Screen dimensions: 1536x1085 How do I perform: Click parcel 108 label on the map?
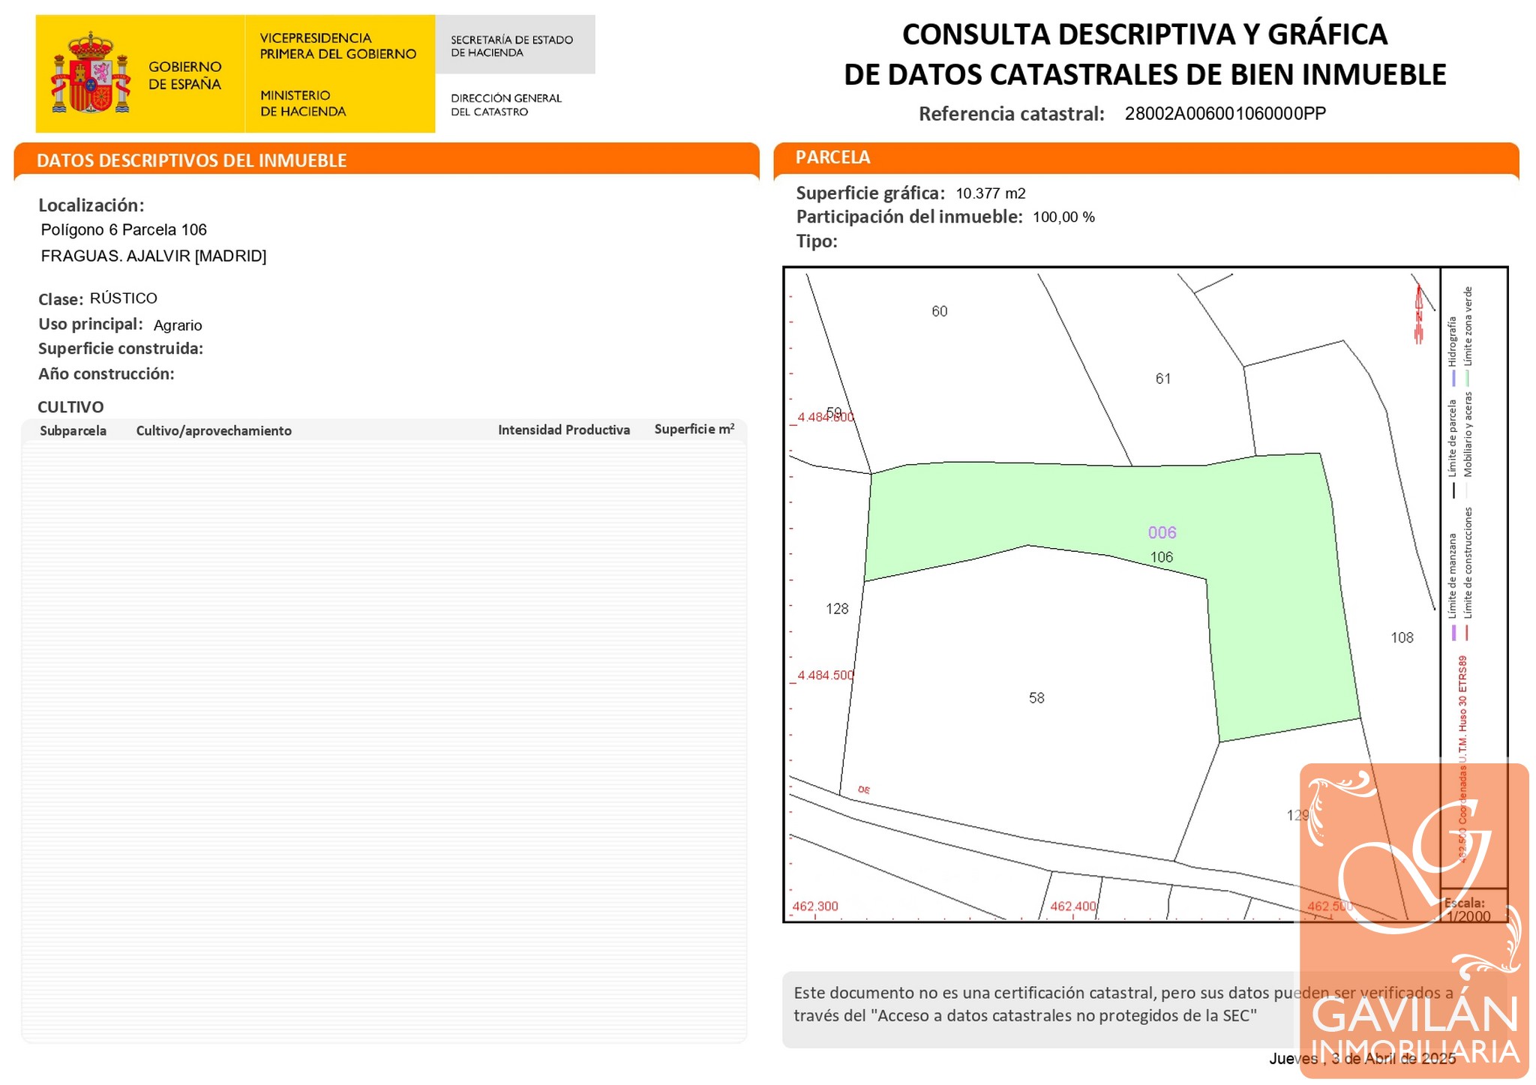click(1402, 637)
